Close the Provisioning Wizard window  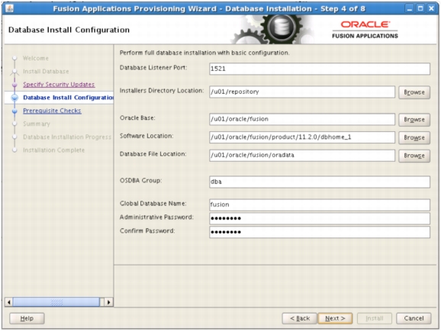431,8
